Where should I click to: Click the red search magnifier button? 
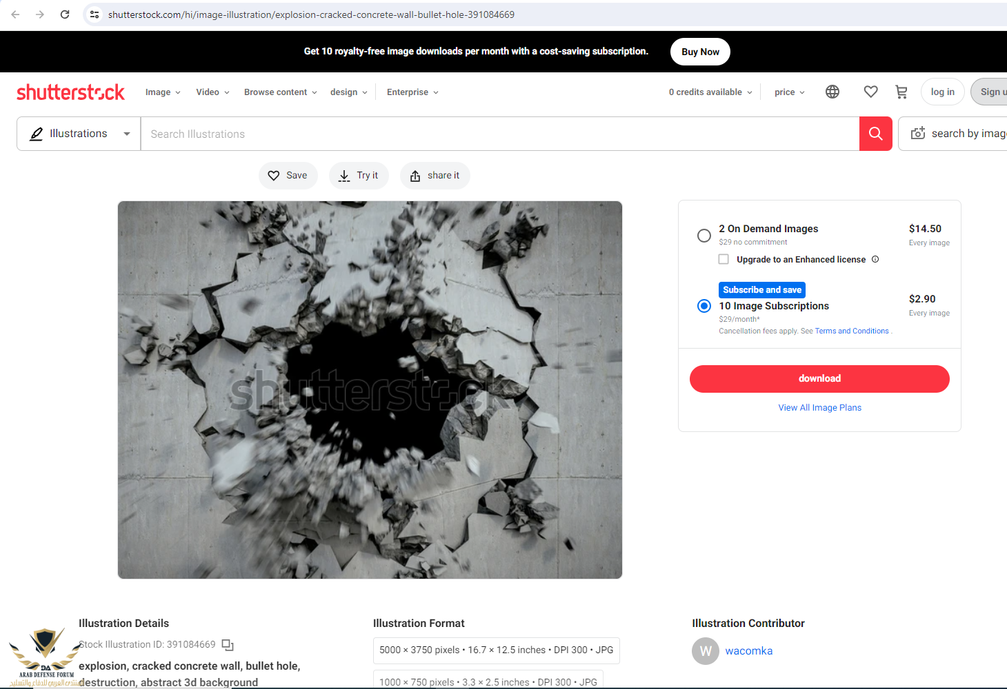pyautogui.click(x=875, y=134)
